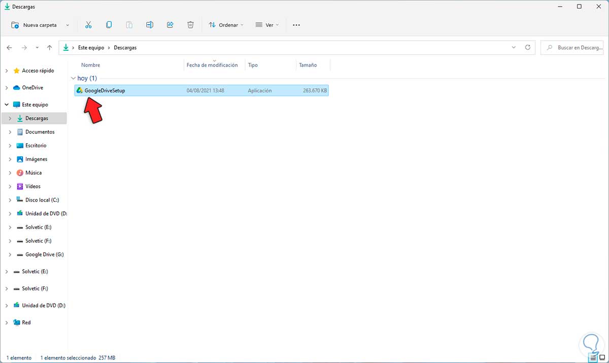This screenshot has width=609, height=363.
Task: Click the GoogleDriveSetup file icon
Action: [79, 90]
